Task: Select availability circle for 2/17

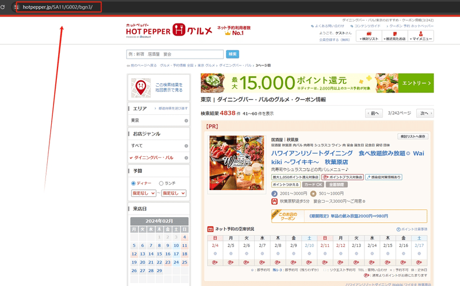Action: [419, 254]
